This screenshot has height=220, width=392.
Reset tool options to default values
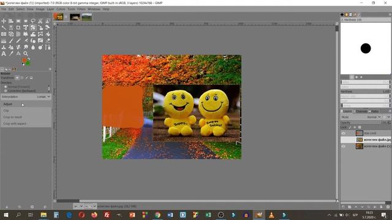coord(45,207)
